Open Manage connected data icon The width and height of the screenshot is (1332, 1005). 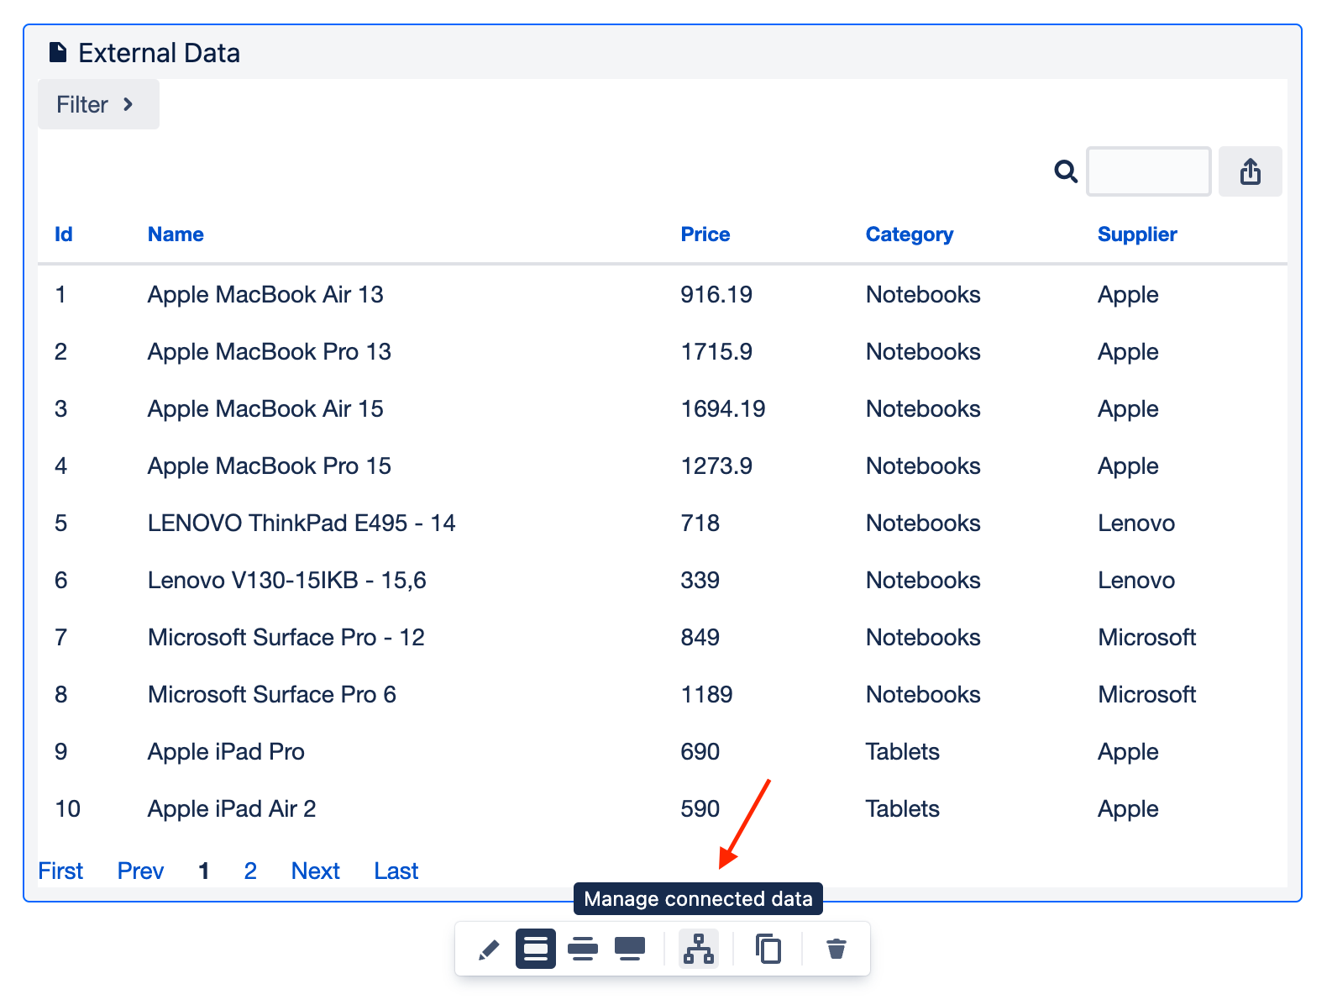pyautogui.click(x=698, y=950)
